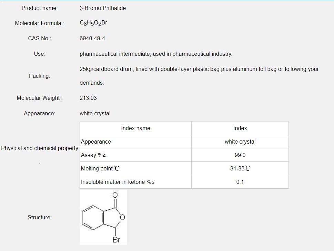Select the melting point value 81-83℃

point(240,168)
